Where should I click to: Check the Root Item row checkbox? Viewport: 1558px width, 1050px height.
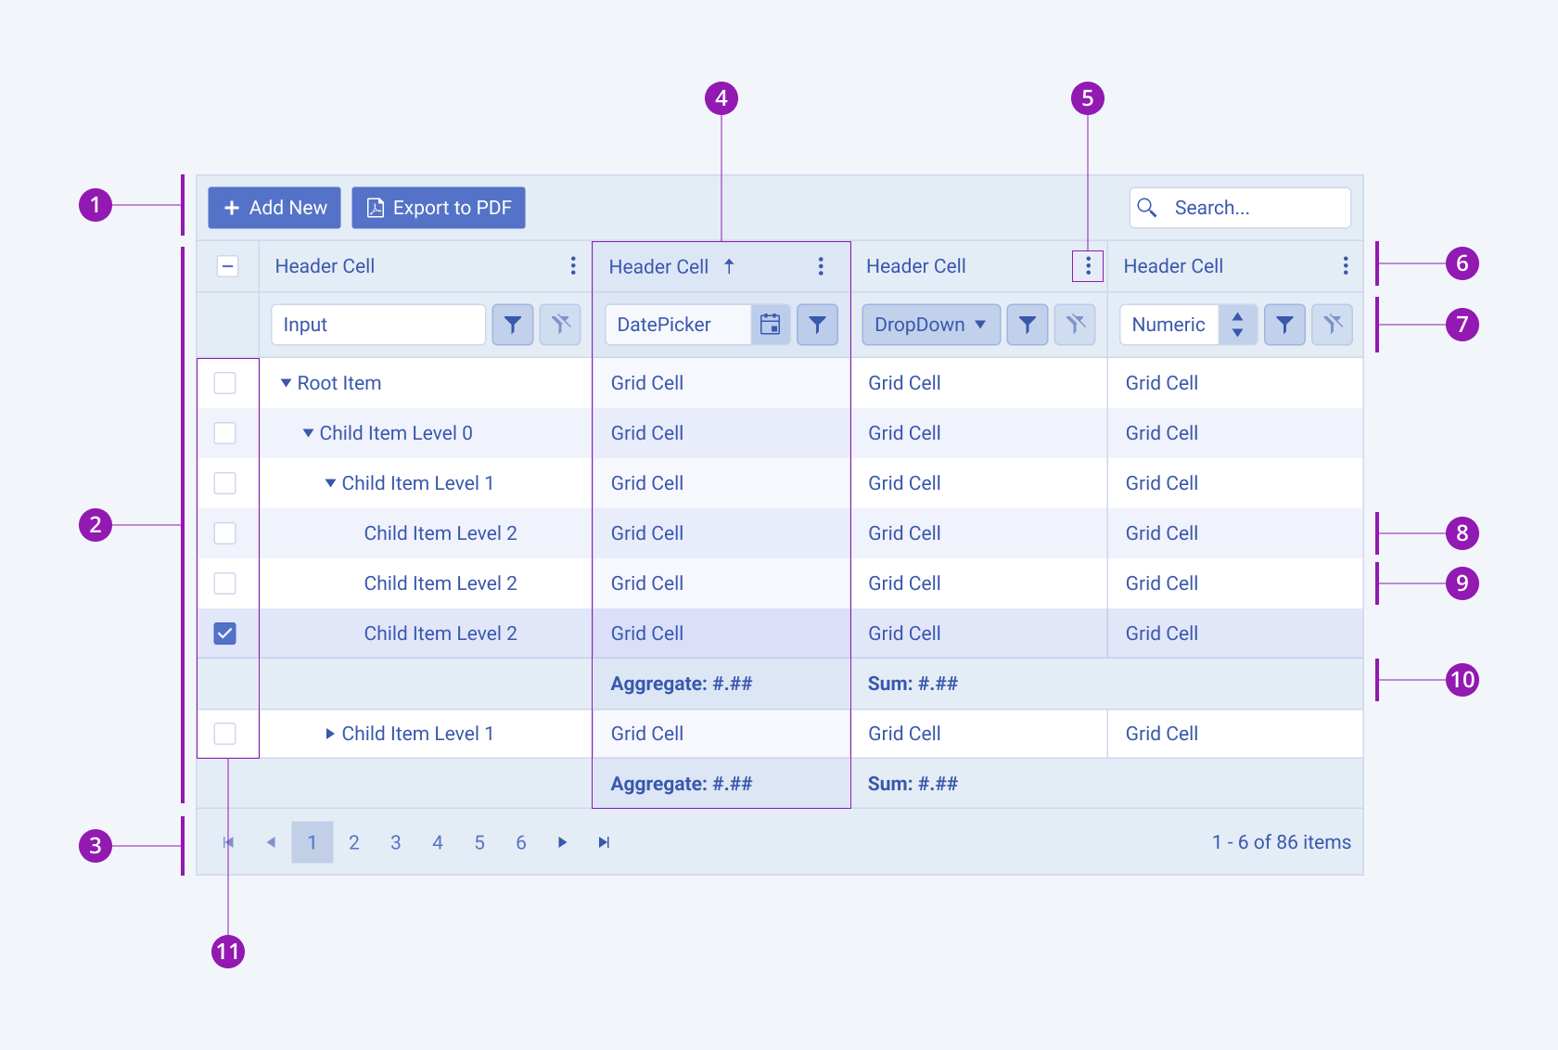(x=225, y=383)
